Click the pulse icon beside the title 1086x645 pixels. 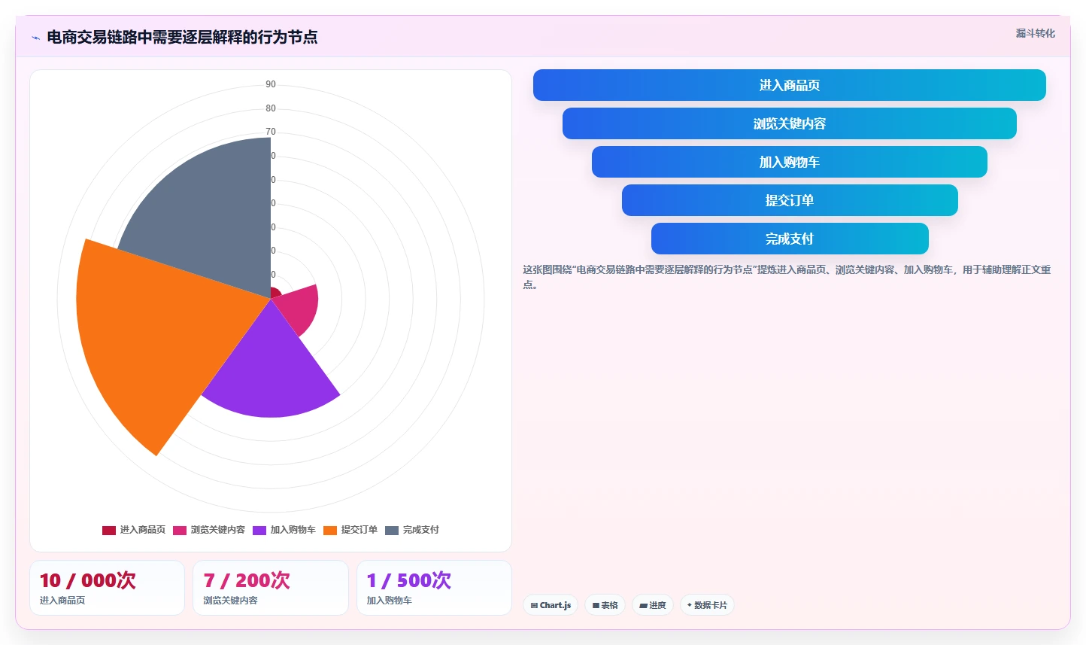pyautogui.click(x=35, y=38)
